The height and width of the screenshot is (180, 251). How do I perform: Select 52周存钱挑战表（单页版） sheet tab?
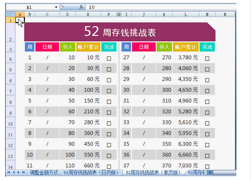pos(153,173)
